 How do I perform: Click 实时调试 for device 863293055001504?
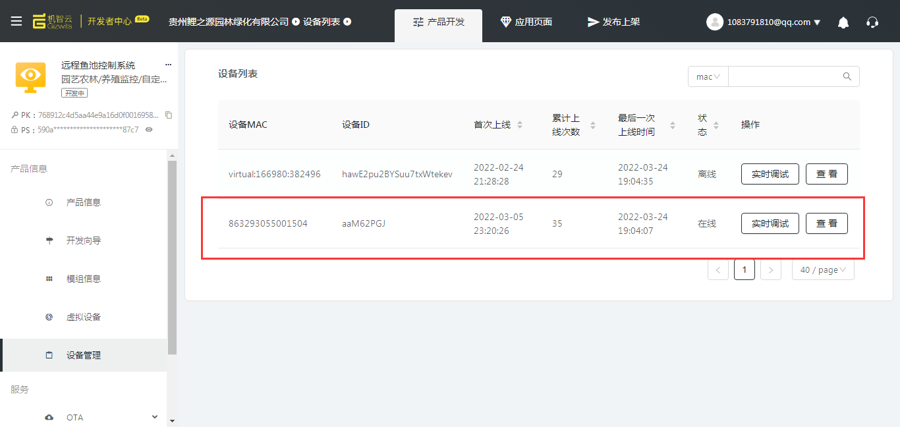pos(770,223)
